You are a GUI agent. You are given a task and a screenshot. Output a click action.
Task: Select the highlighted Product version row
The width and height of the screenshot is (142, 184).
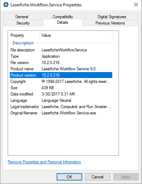[61, 75]
